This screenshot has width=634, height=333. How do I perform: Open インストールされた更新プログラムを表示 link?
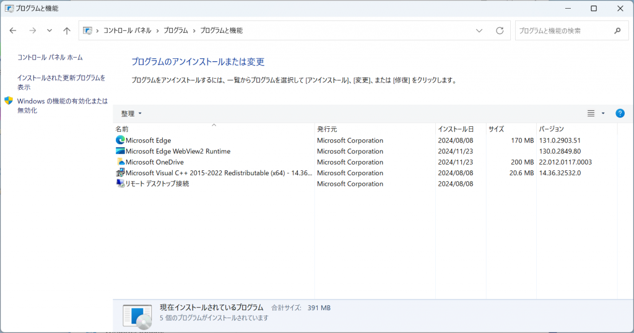(61, 82)
